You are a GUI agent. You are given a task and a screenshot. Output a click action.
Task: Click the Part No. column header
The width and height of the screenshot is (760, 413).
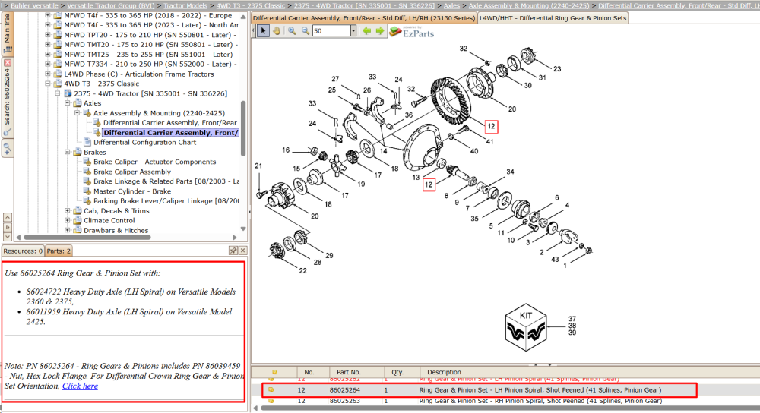click(349, 372)
